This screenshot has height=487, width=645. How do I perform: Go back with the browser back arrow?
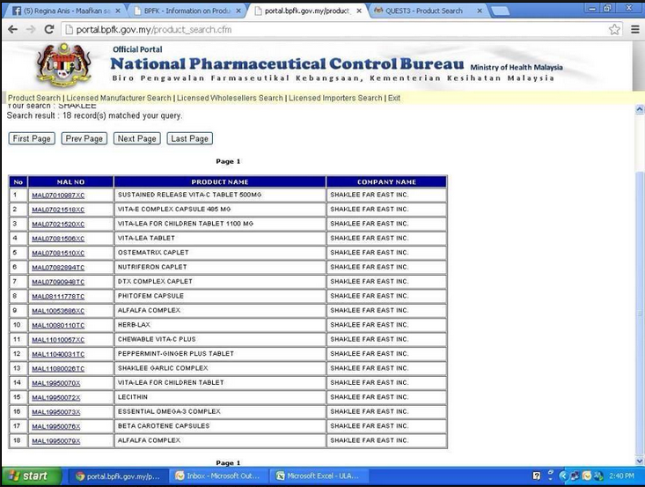pos(13,30)
